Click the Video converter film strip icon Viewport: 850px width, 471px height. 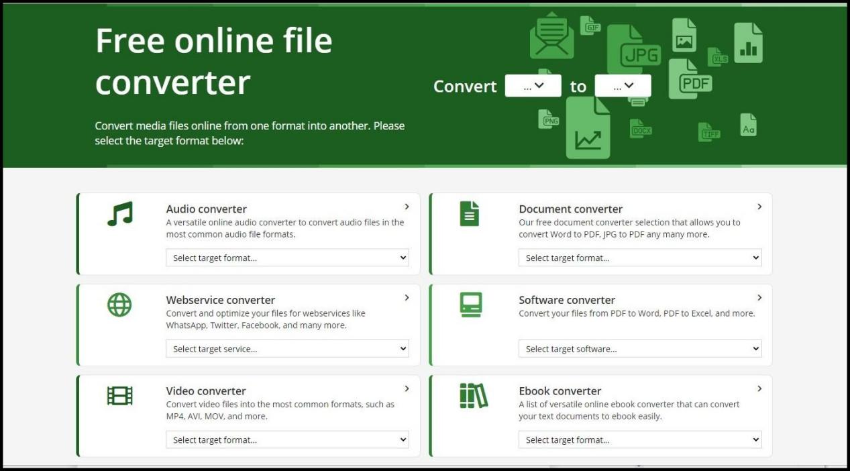point(120,396)
